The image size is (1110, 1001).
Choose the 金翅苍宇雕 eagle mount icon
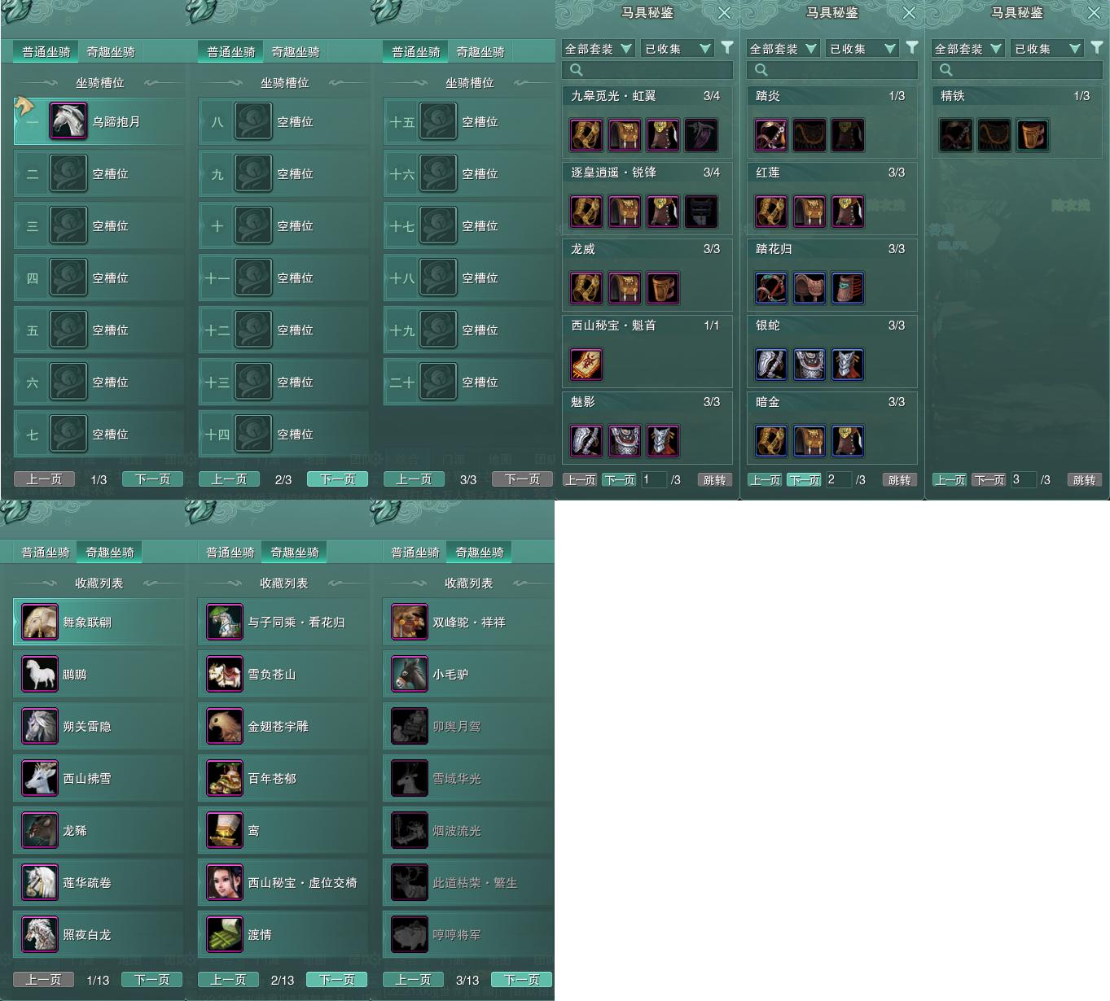pos(225,726)
